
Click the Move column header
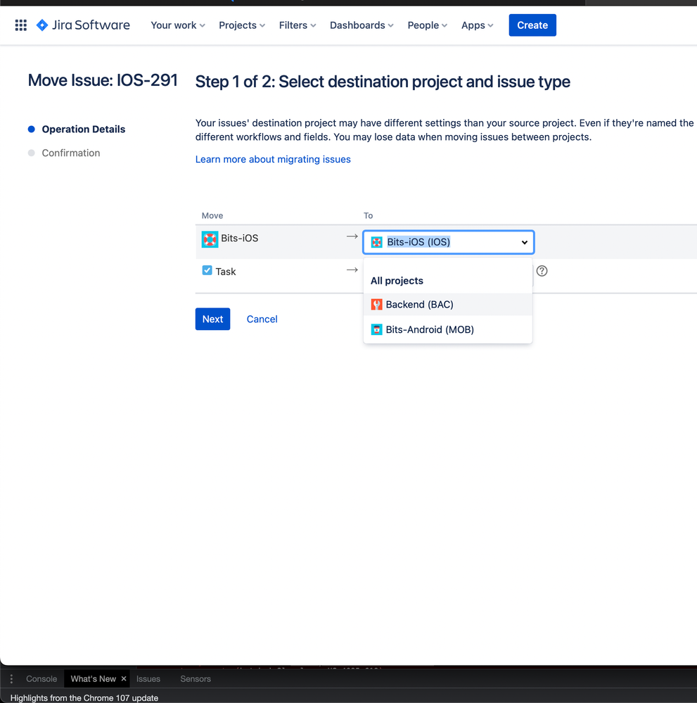(x=212, y=215)
